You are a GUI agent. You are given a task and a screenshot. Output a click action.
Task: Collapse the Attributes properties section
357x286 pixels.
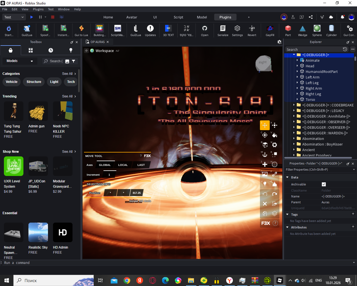point(287,227)
